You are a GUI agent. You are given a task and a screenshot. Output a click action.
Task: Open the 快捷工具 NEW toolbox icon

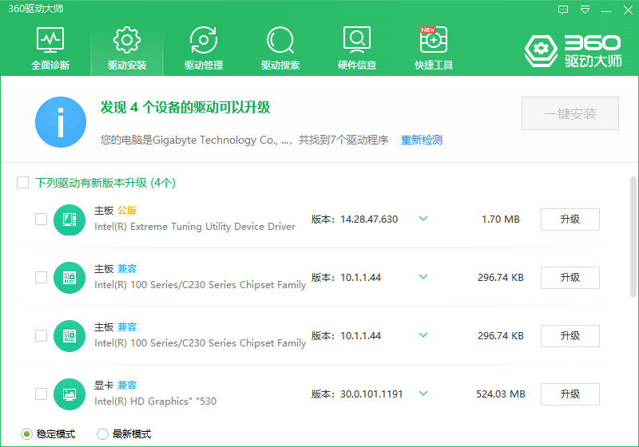coord(434,40)
